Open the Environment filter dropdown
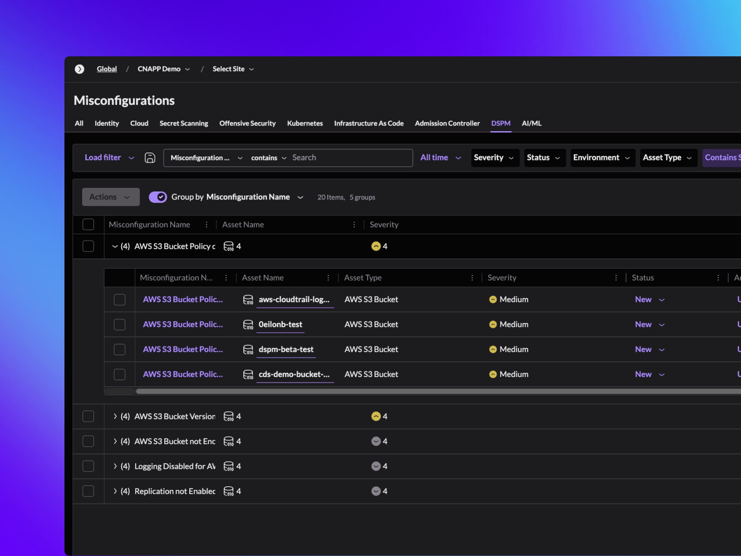 [x=603, y=158]
